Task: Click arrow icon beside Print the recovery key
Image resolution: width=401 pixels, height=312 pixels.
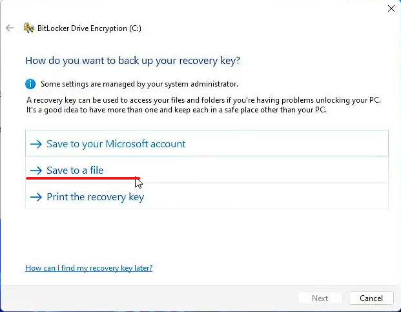Action: [x=36, y=197]
